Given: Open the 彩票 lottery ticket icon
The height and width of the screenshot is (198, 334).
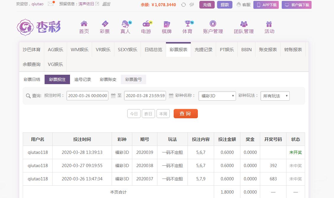Looking at the screenshot, I should coord(105,24).
